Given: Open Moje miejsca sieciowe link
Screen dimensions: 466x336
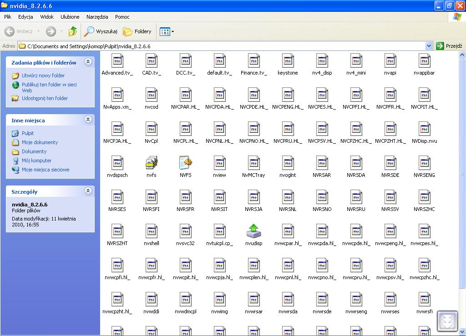Looking at the screenshot, I should tap(46, 170).
